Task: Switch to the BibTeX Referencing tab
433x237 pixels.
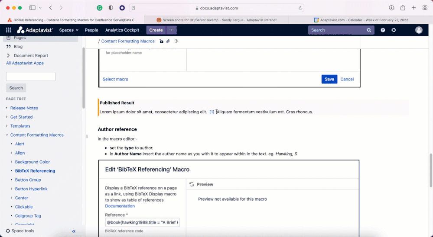Action: pyautogui.click(x=72, y=20)
